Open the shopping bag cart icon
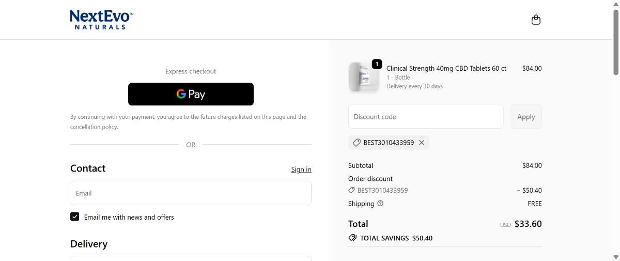Image resolution: width=620 pixels, height=261 pixels. coord(536,20)
